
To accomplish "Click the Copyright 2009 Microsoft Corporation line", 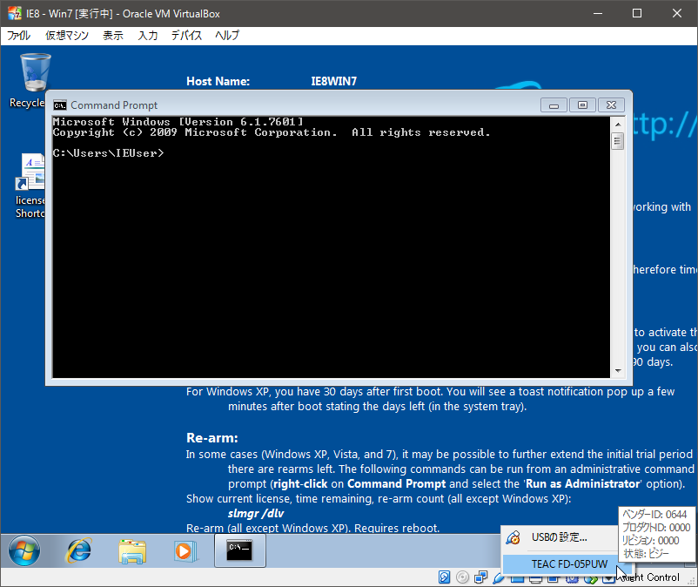I will tap(271, 132).
